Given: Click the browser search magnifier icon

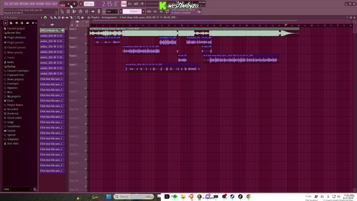Looking at the screenshot, I should click(35, 190).
